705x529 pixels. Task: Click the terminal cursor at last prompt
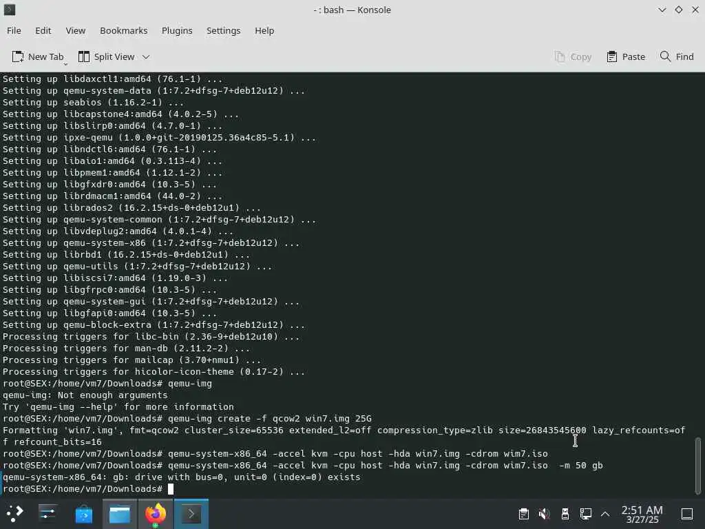pos(171,489)
